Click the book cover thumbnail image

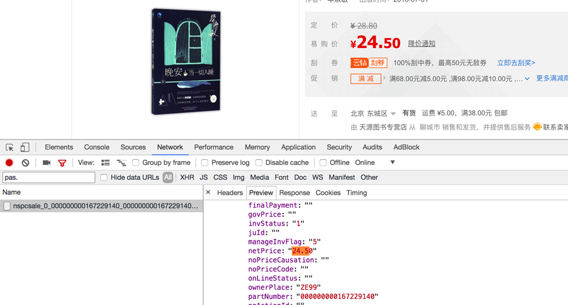[x=186, y=62]
